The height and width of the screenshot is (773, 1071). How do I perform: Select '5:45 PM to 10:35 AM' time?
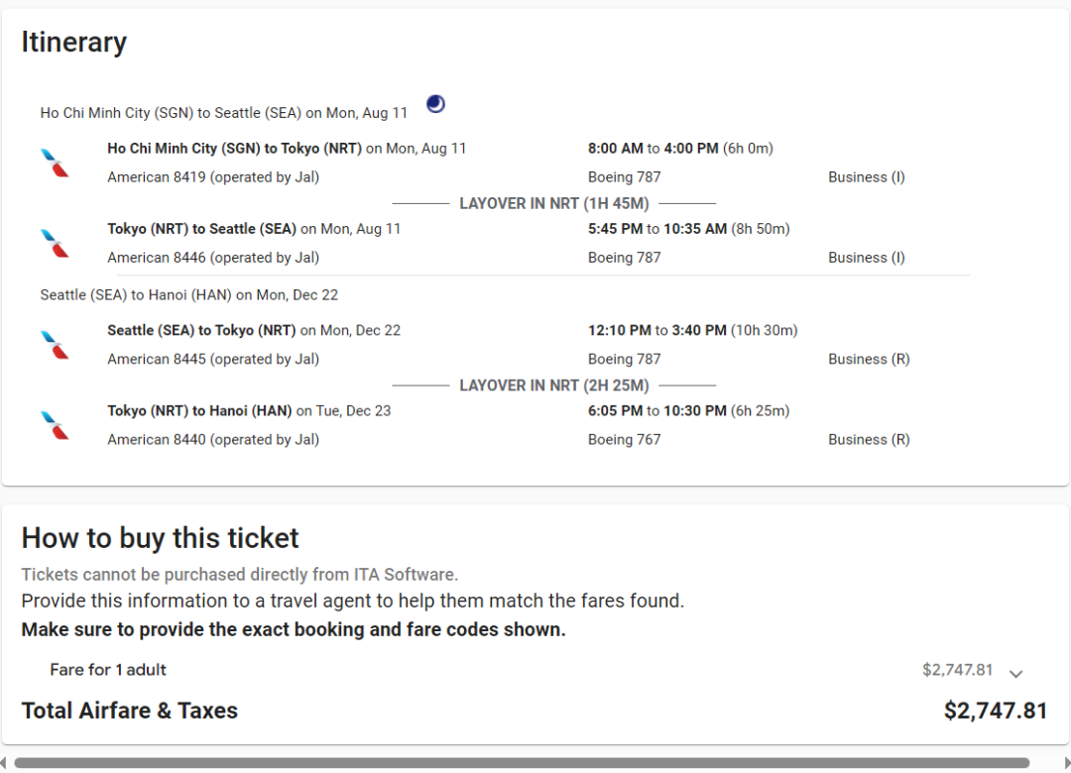click(657, 229)
